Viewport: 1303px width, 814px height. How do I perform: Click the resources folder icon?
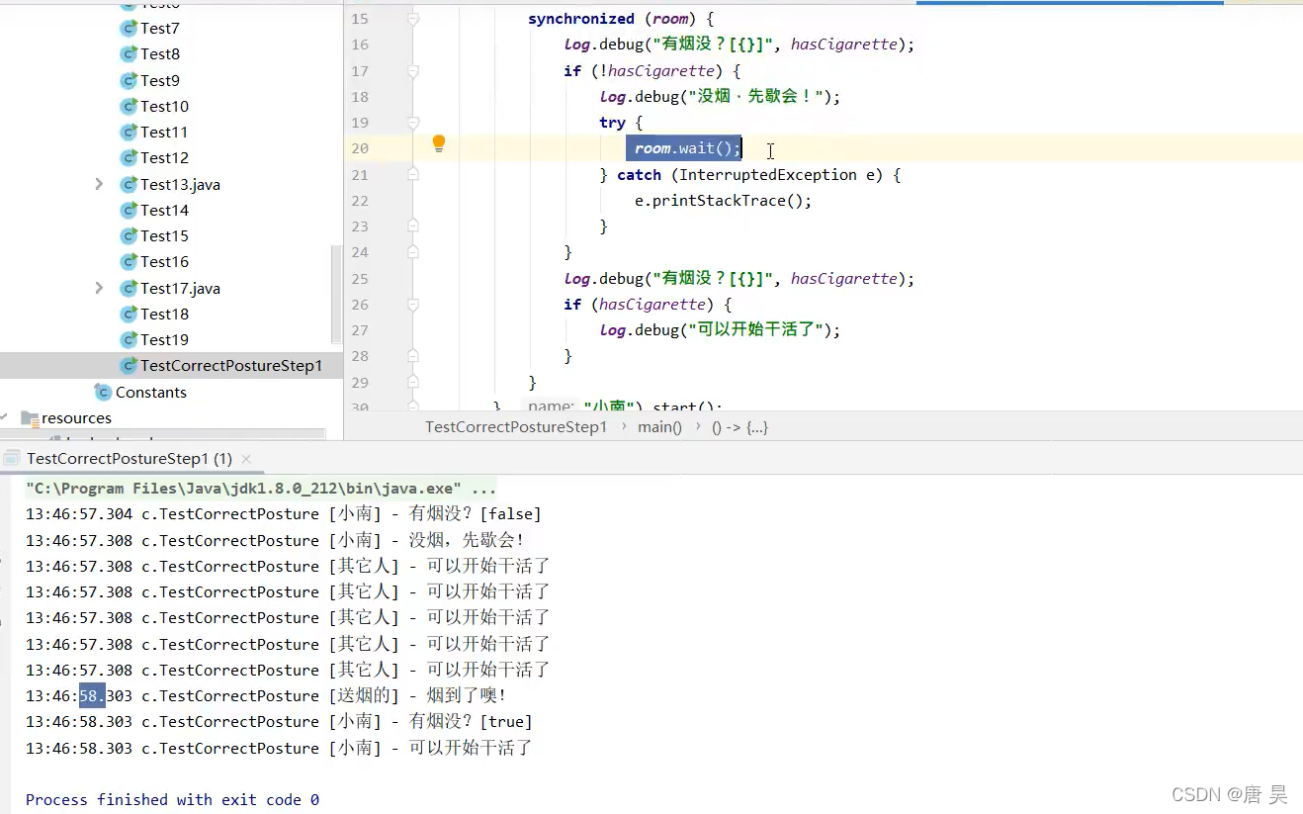tap(29, 417)
